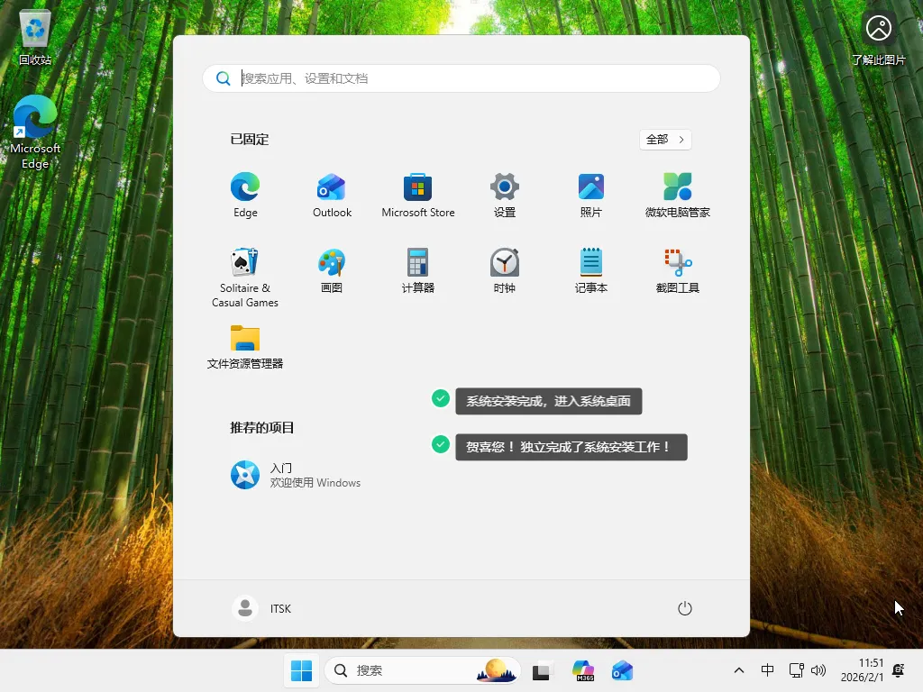Switch input method via 中 indicator

pyautogui.click(x=767, y=670)
